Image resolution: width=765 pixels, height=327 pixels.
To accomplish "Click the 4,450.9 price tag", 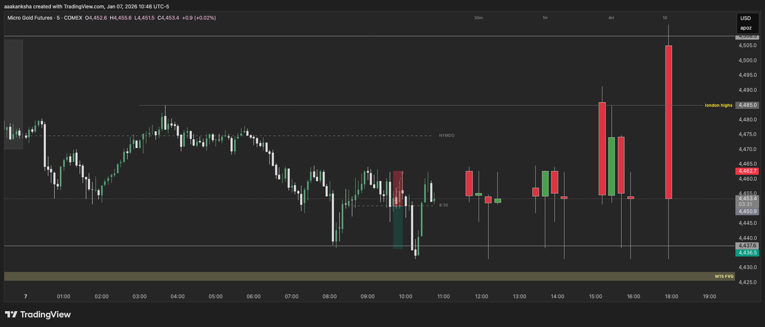I will tap(747, 211).
